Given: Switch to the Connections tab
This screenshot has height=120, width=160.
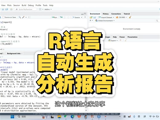Looking at the screenshot, I should point(116,14).
